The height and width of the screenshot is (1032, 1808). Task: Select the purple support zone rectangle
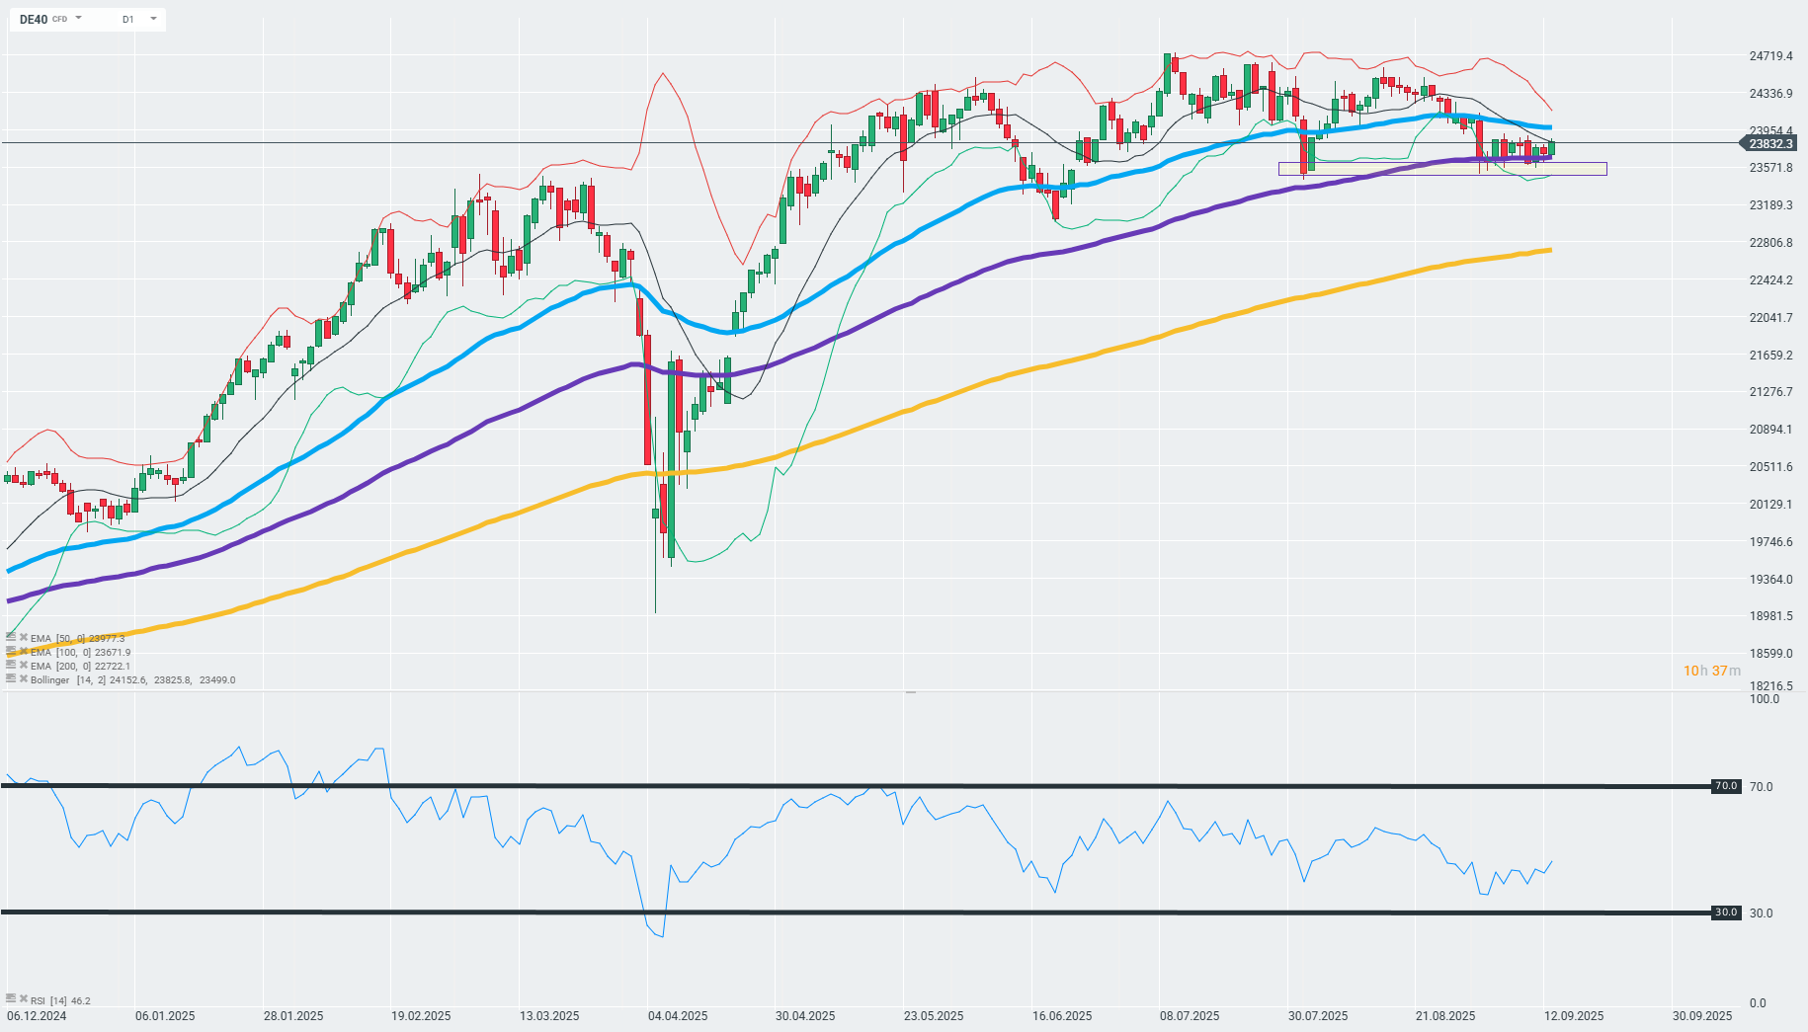click(x=1442, y=169)
